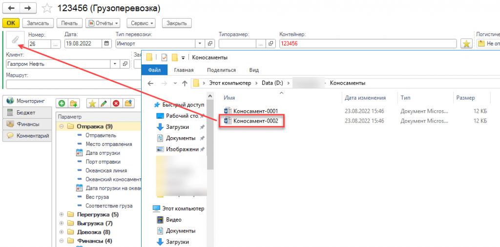
Task: Switch to the Бюджет tab
Action: point(27,112)
